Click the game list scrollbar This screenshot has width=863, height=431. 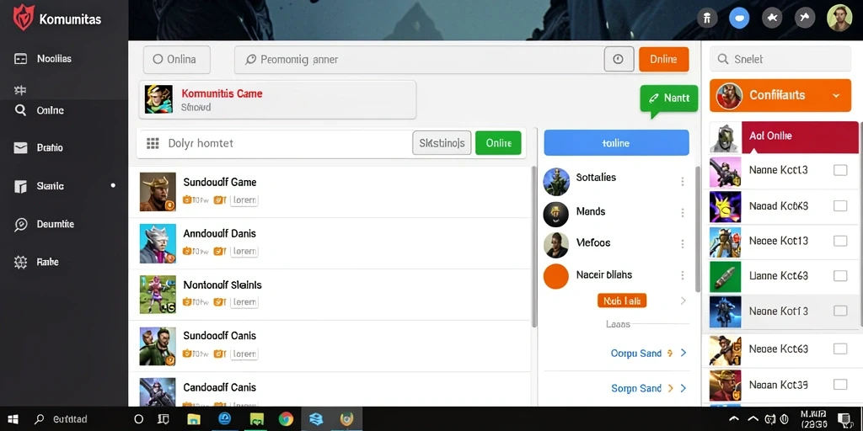533,247
